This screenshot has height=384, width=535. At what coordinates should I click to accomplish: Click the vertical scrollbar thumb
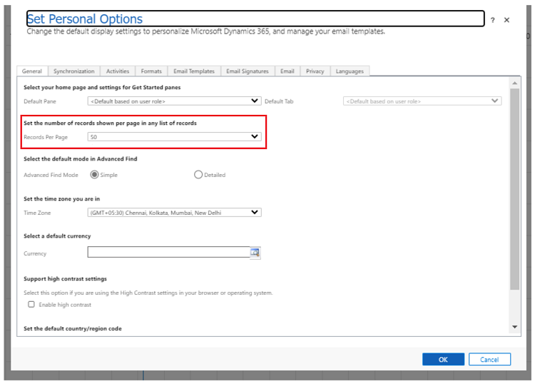click(515, 189)
